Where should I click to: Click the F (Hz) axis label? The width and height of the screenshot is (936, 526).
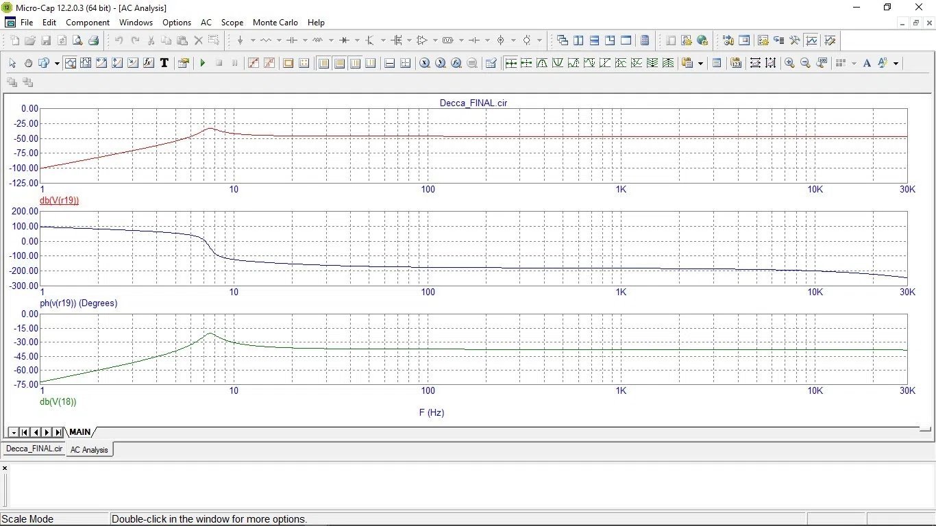pyautogui.click(x=432, y=413)
